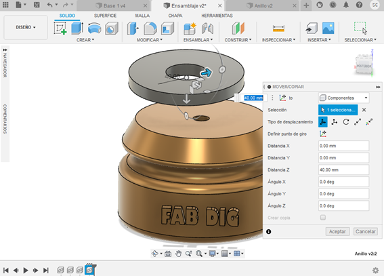384x276 pixels.
Task: Select the Press Pull tool
Action: [133, 28]
